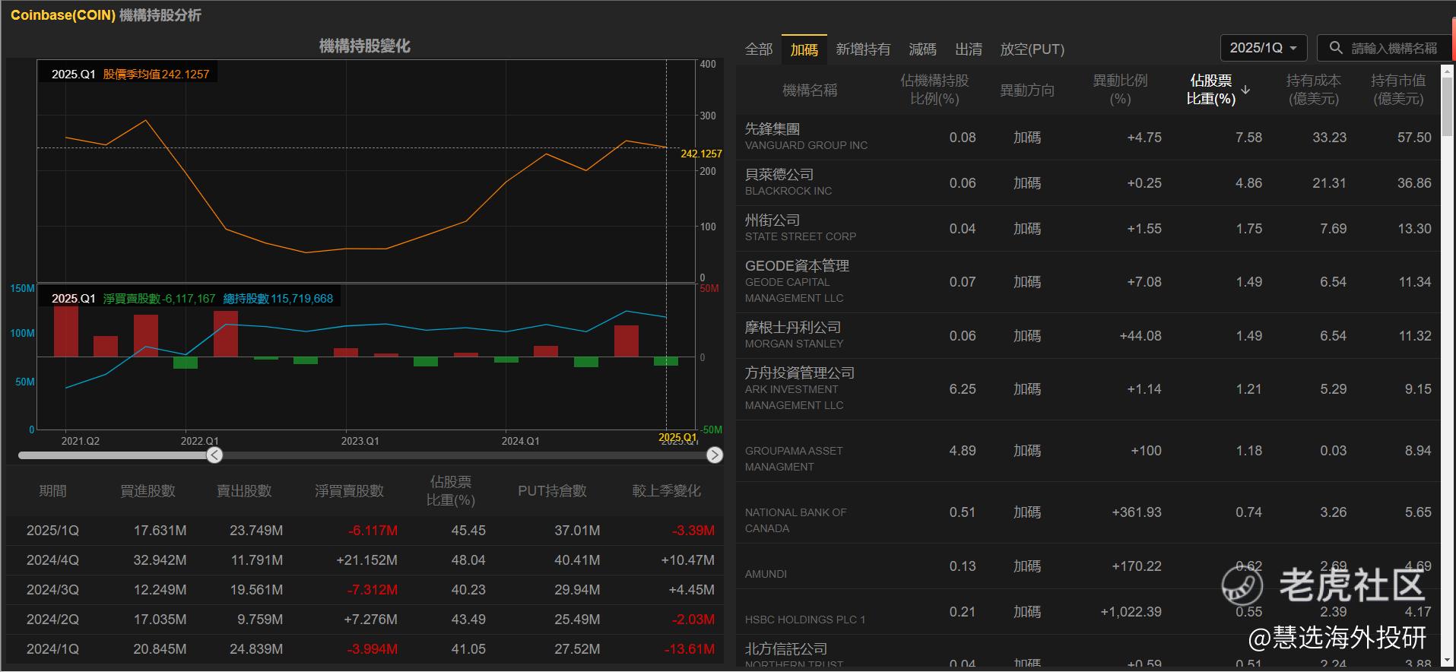
Task: Select the 加碼 tab
Action: point(804,49)
